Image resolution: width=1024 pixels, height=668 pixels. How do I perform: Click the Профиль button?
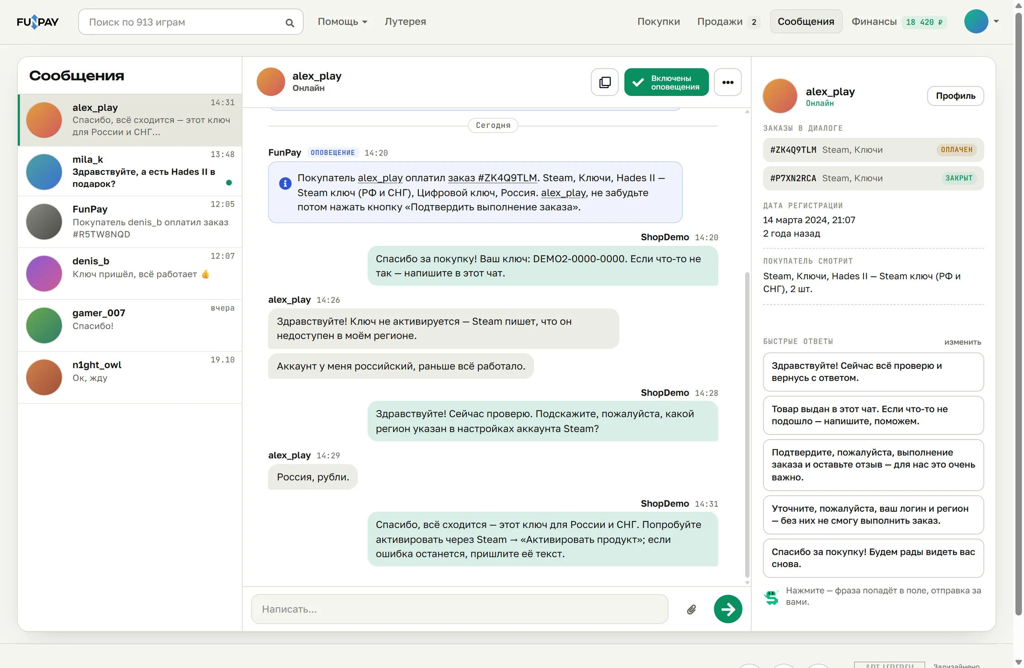[x=955, y=96]
